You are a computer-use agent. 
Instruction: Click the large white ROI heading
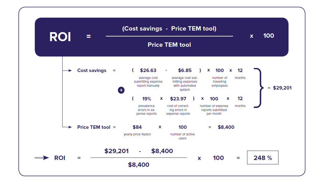tap(60, 37)
